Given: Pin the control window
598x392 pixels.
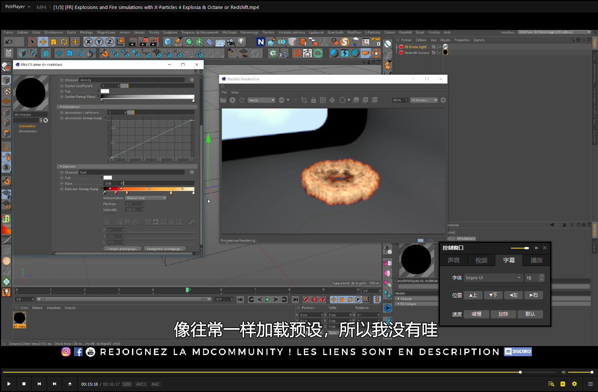Looking at the screenshot, I should click(x=536, y=248).
